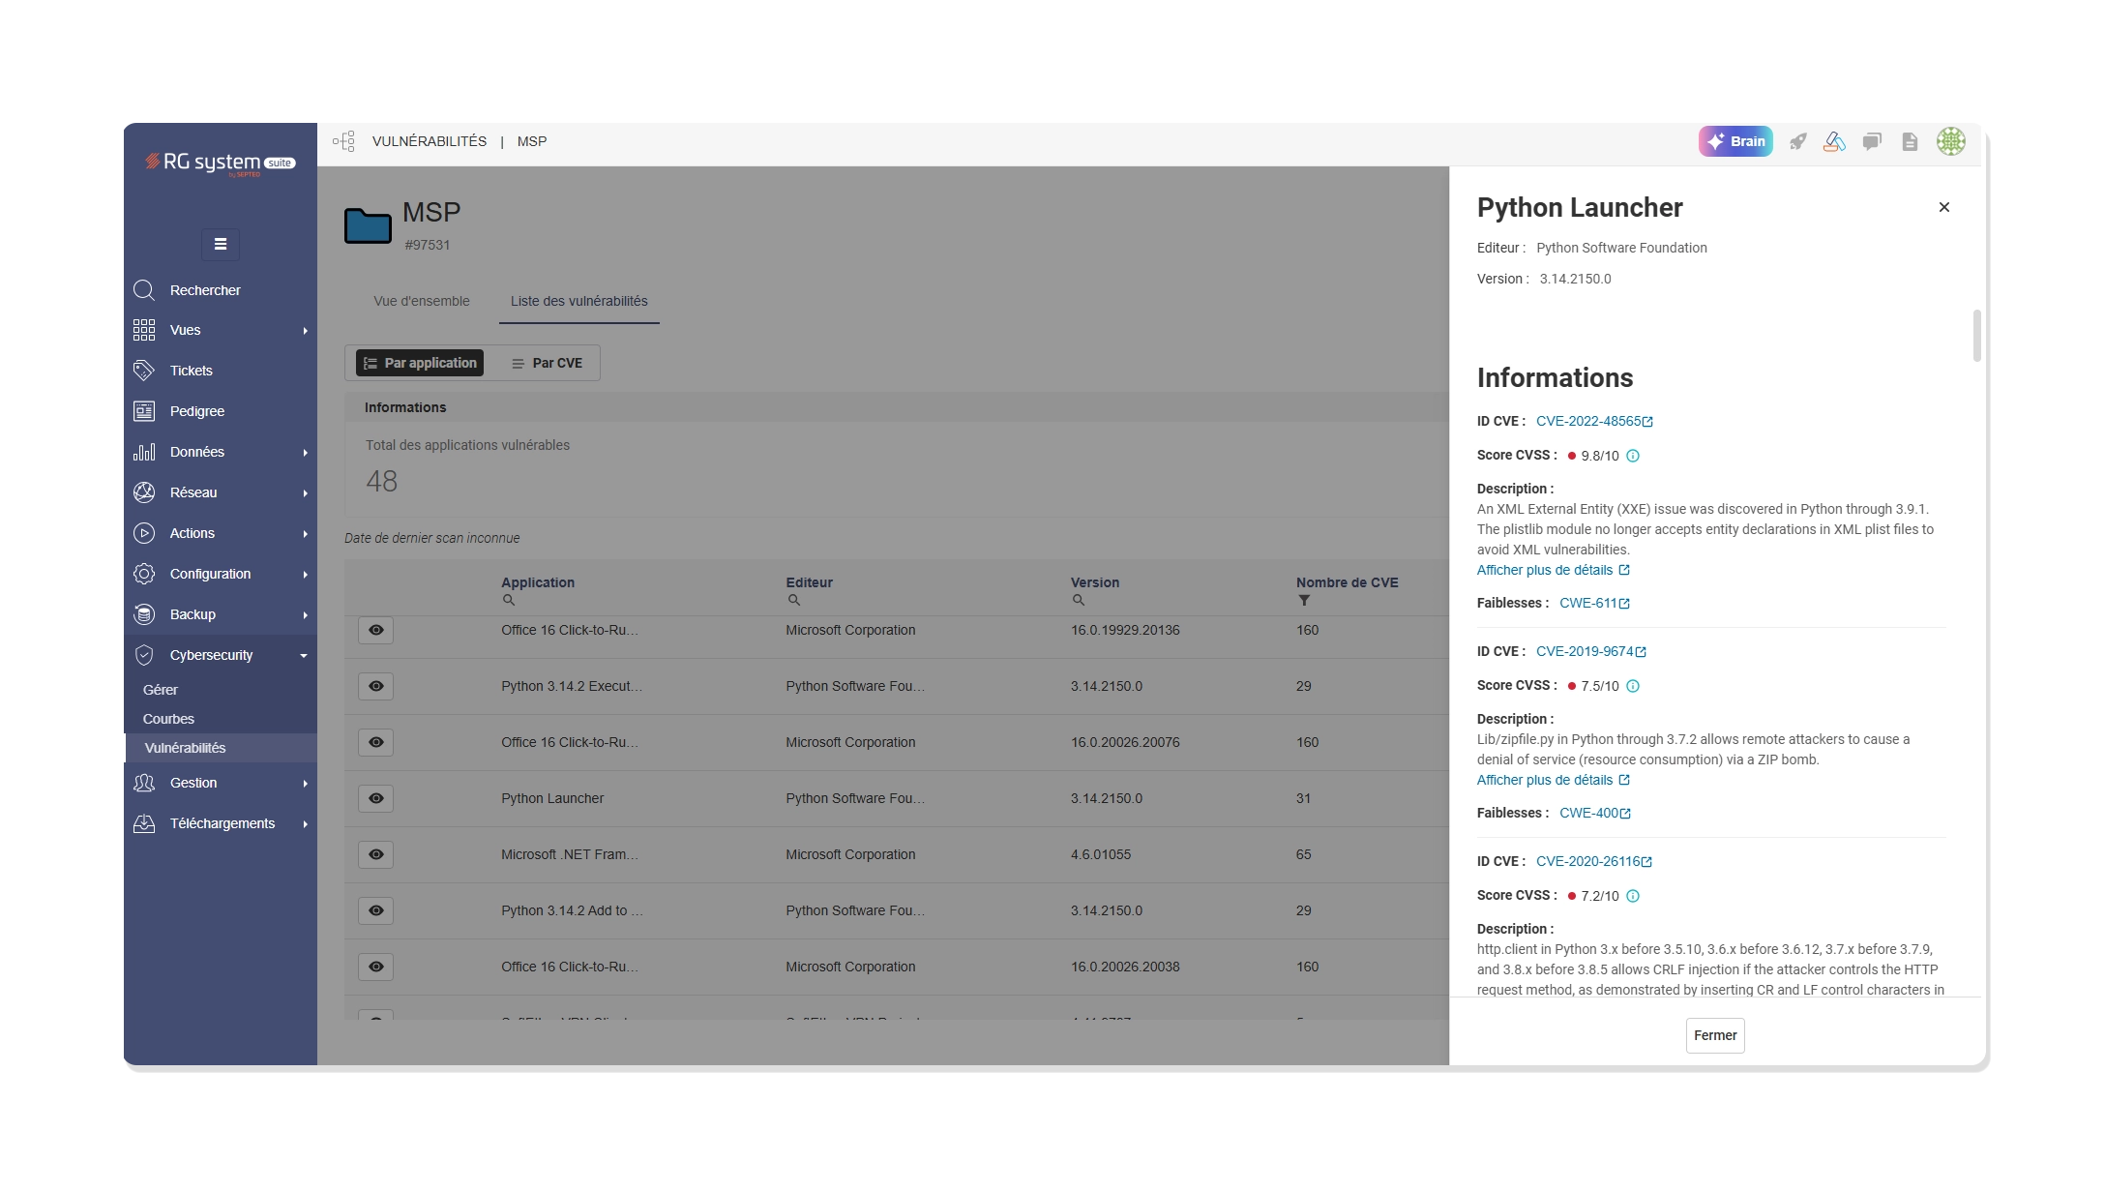Viewport: 2105px width, 1191px height.
Task: Select the Par CVE view
Action: [548, 363]
